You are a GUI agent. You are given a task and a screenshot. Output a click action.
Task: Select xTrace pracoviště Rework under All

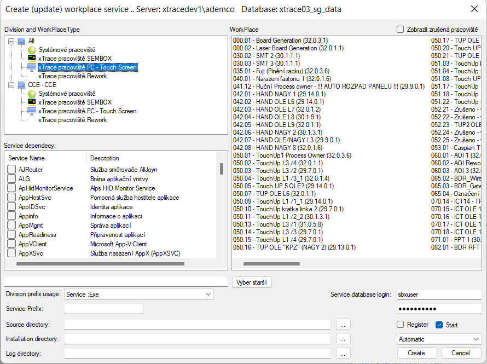point(72,76)
